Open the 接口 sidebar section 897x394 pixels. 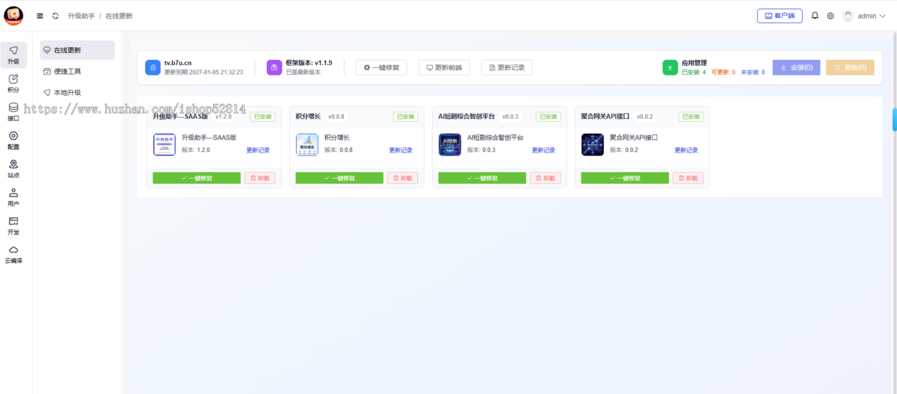13,112
